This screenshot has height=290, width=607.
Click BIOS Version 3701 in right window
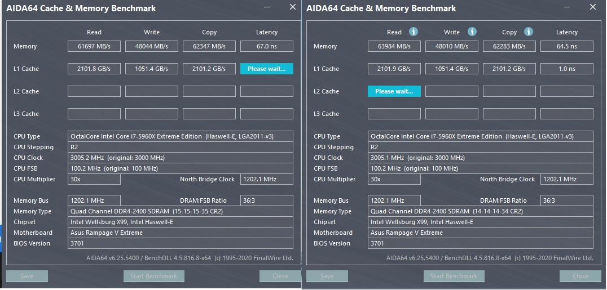point(481,243)
